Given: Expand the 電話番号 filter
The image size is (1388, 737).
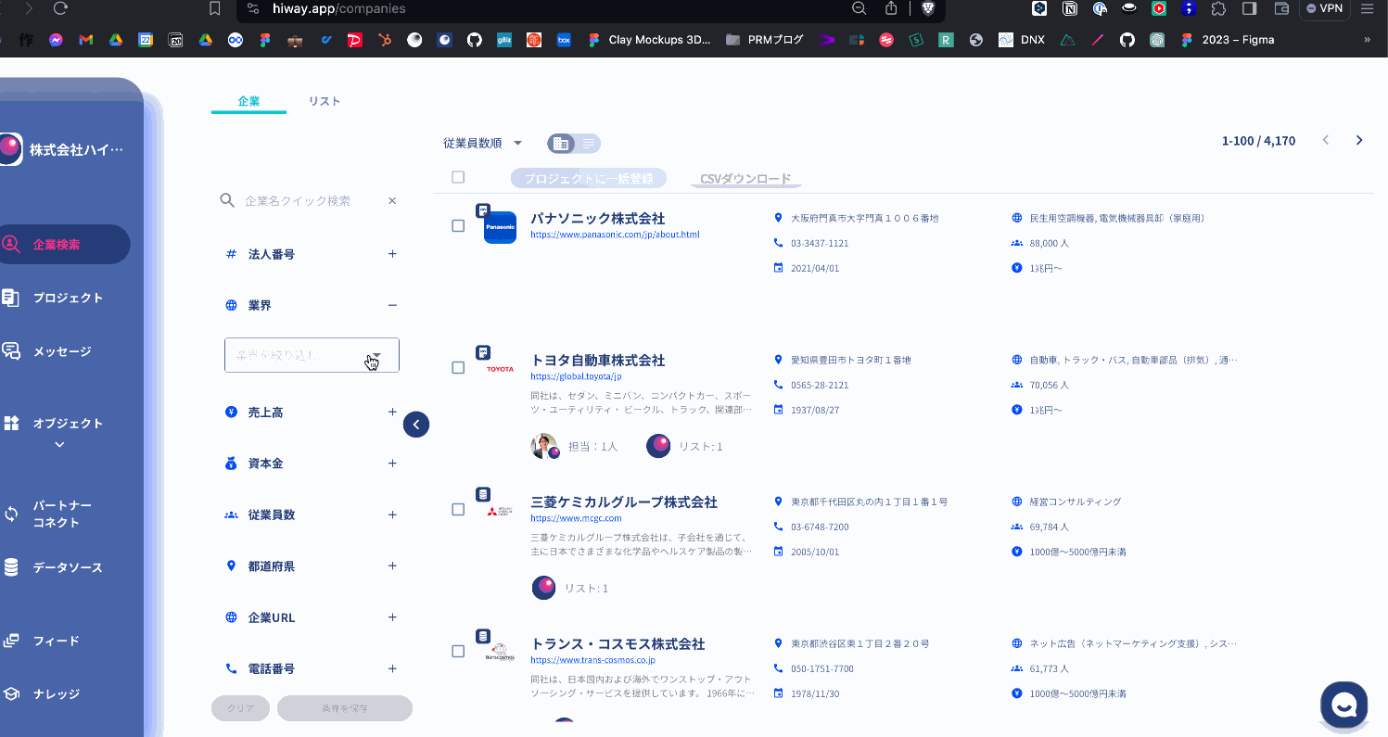Looking at the screenshot, I should pos(392,668).
